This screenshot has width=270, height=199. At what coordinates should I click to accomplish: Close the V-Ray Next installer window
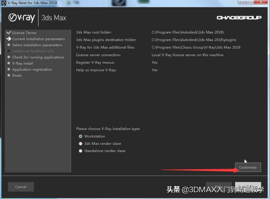pos(261,2)
